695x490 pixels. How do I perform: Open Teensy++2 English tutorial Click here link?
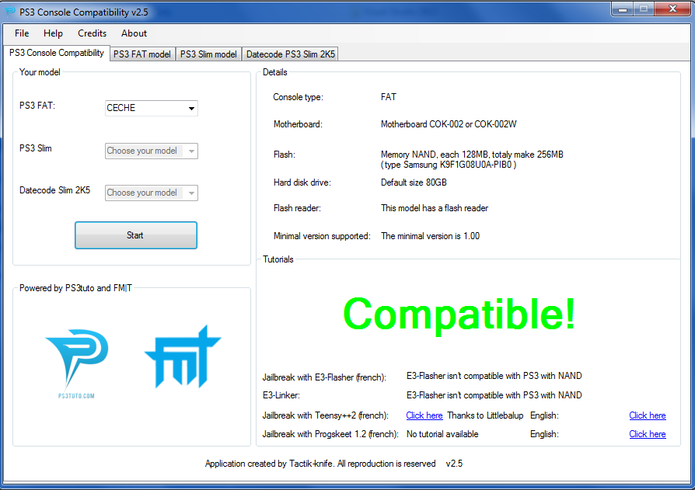(x=647, y=415)
